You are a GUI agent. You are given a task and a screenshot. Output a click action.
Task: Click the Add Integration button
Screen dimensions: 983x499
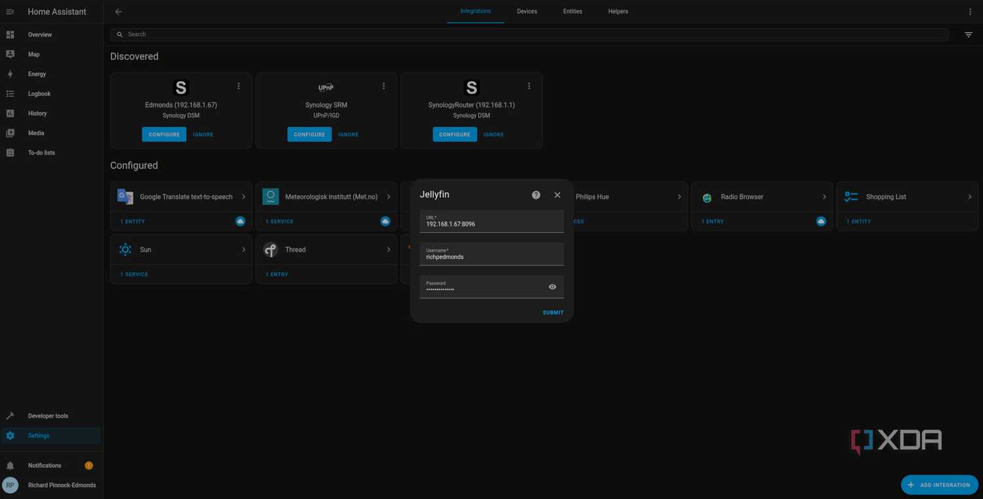pyautogui.click(x=940, y=485)
